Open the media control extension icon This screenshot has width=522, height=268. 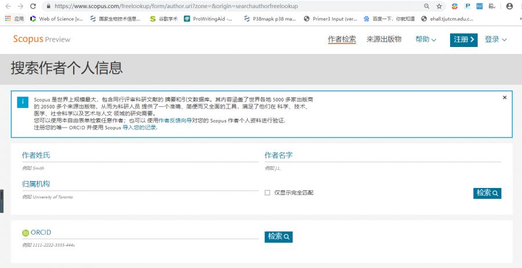point(492,6)
